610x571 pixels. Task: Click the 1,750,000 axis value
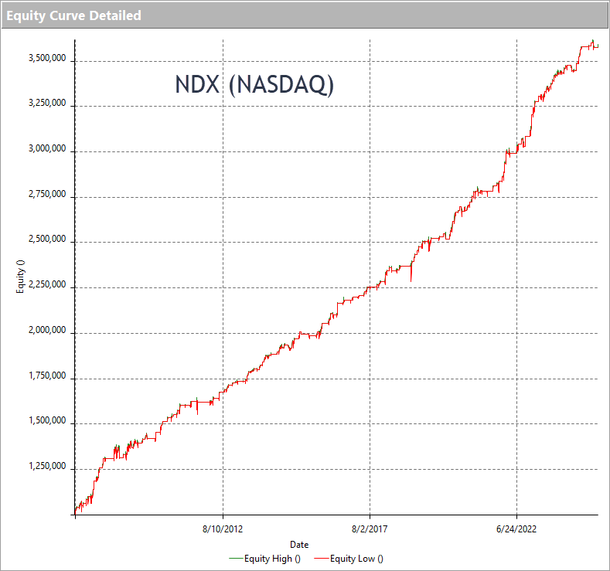[x=47, y=376]
